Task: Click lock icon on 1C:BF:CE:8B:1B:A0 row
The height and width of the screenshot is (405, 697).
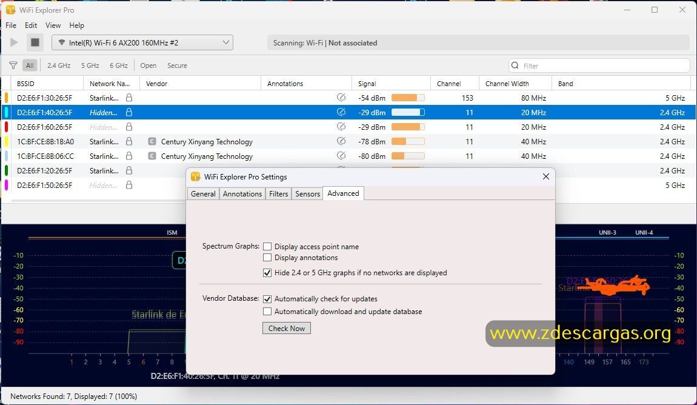Action: pos(129,141)
